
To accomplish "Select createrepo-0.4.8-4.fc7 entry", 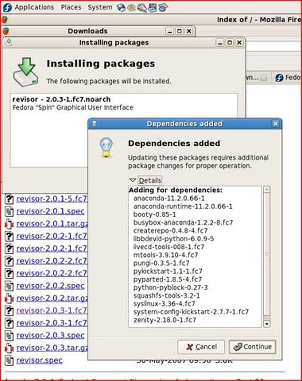I will [170, 231].
